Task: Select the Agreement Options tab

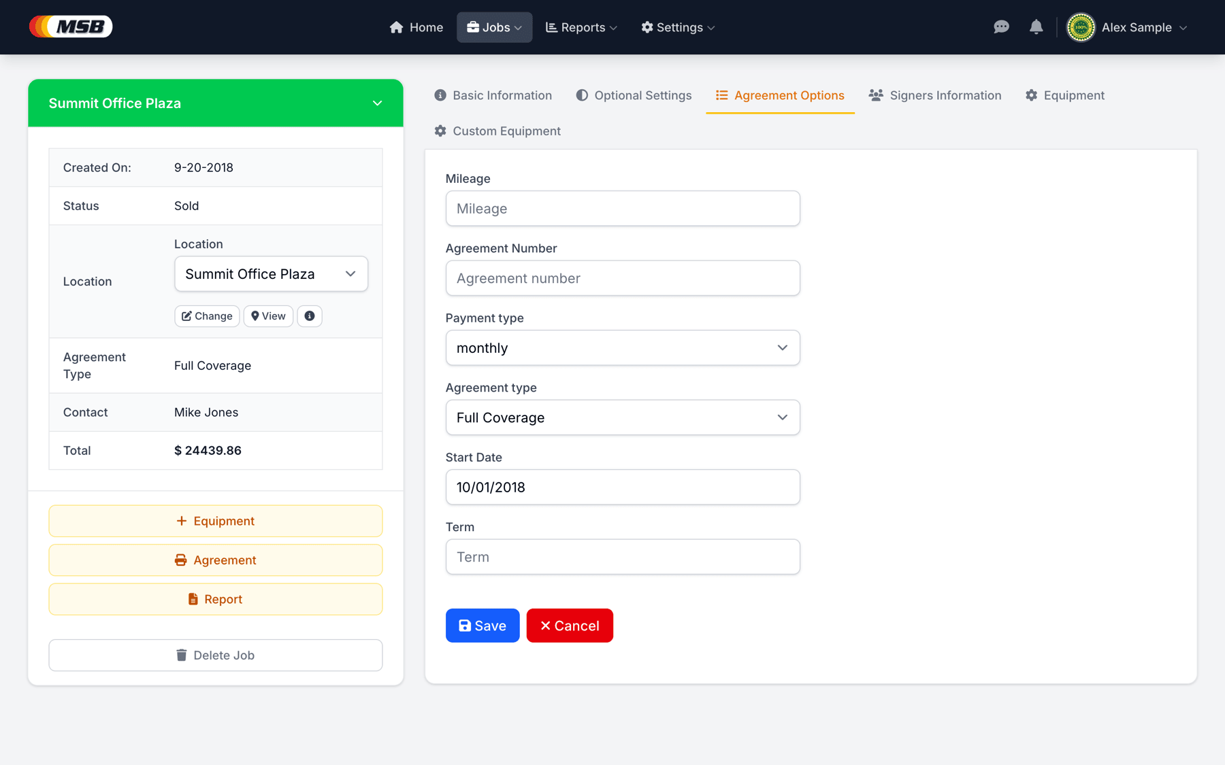Action: [x=780, y=95]
